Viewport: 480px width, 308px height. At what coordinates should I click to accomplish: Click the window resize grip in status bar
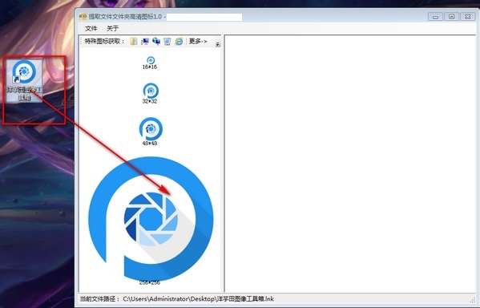pos(472,300)
